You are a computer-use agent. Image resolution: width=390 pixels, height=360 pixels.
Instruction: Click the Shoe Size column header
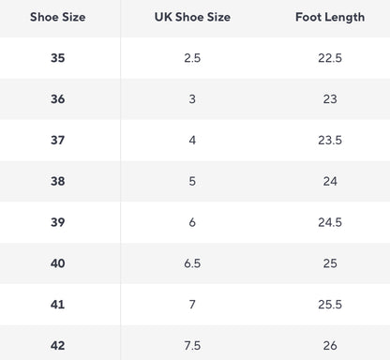tap(58, 17)
